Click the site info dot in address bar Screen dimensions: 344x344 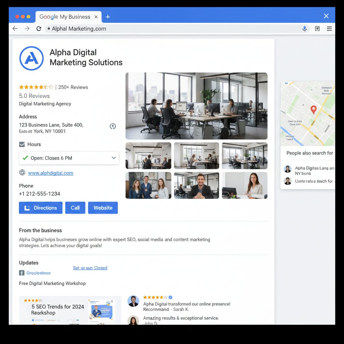coord(49,29)
